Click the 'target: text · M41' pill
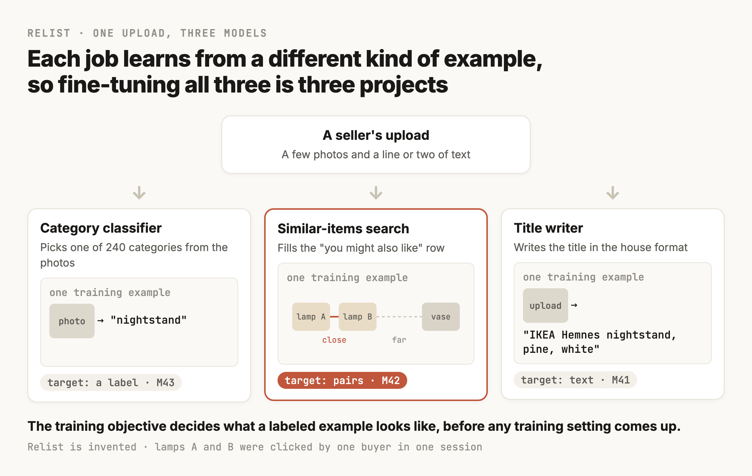The image size is (752, 476). 575,380
